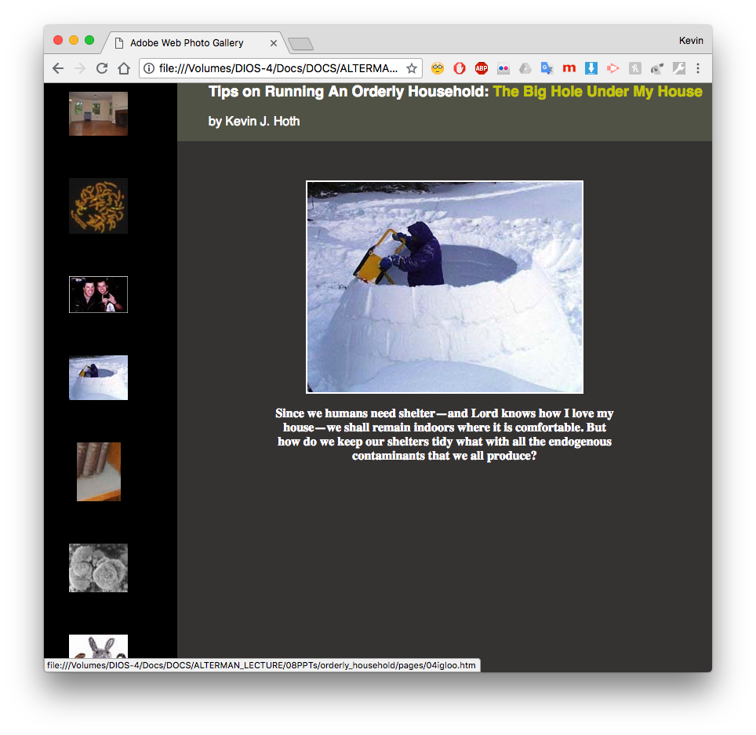The image size is (756, 735).
Task: Click the Kevin profile button
Action: [691, 41]
